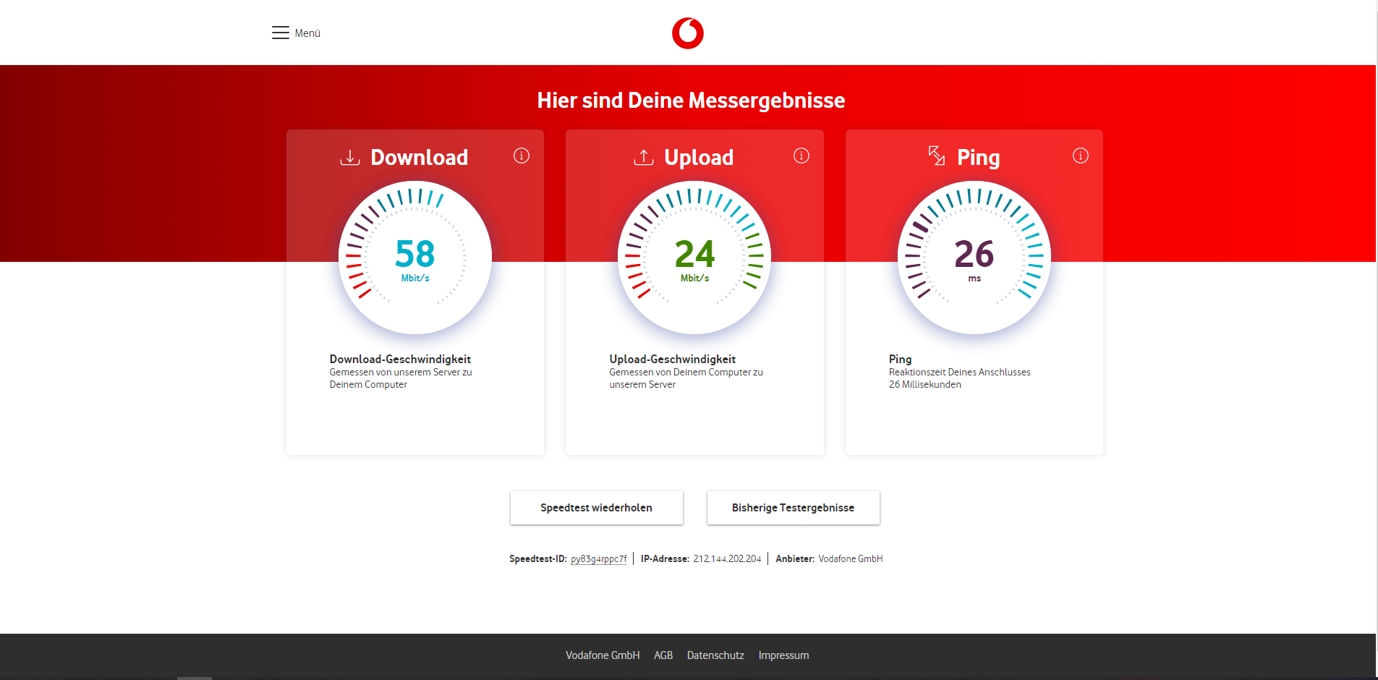Click the Download-Geschwindigkeit description title
The height and width of the screenshot is (680, 1378).
(x=400, y=359)
